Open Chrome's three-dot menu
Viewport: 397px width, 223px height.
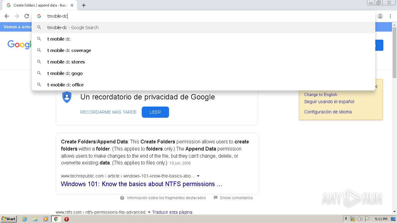point(390,16)
